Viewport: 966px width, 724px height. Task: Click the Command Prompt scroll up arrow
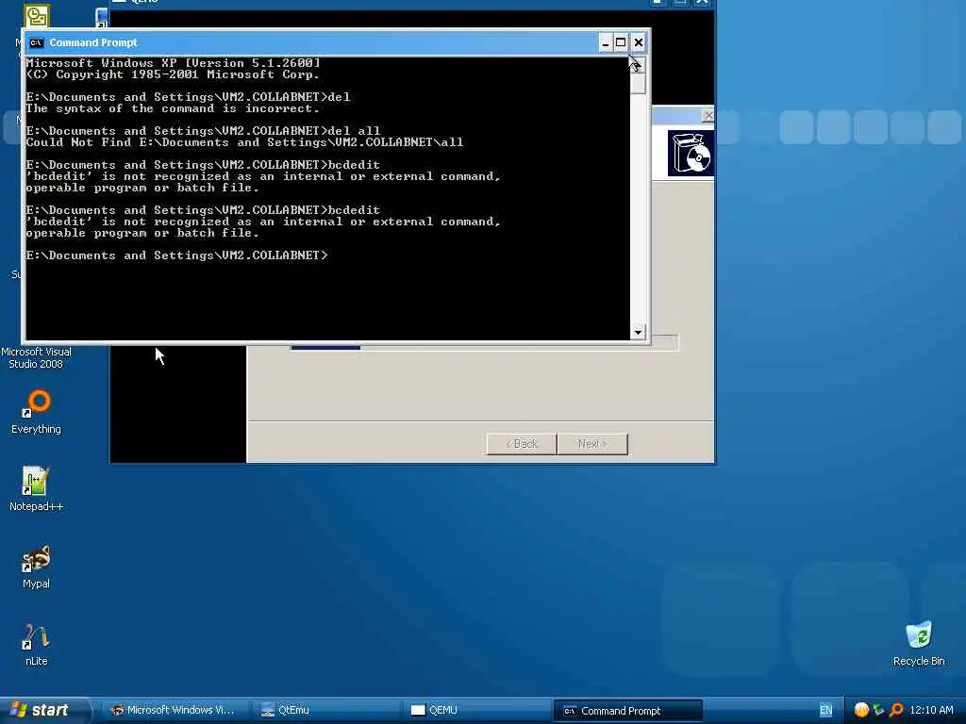(638, 65)
